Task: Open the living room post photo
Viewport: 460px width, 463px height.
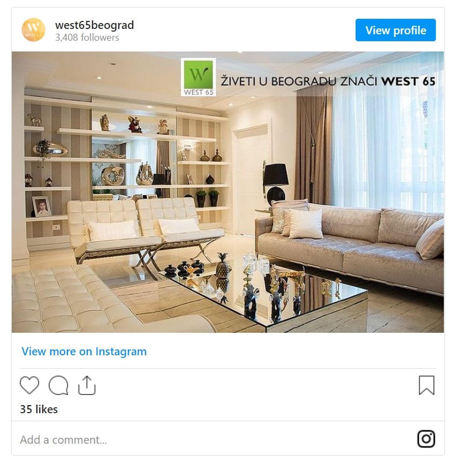Action: point(228,192)
